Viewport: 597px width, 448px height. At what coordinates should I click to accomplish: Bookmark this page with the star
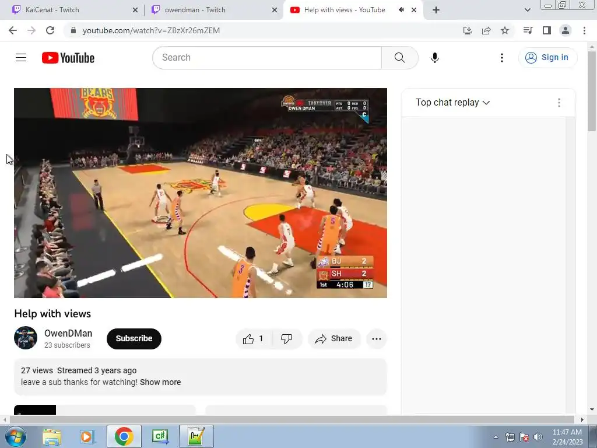click(x=505, y=30)
